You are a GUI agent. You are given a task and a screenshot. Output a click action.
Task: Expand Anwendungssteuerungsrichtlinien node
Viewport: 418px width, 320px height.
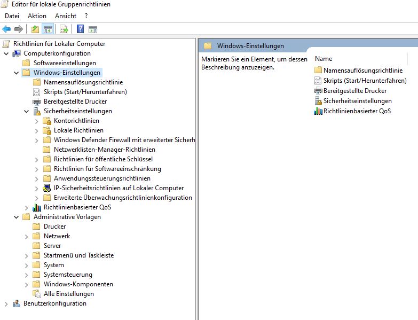pyautogui.click(x=36, y=178)
